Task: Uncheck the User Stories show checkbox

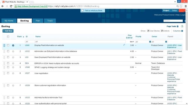Action: coord(148,31)
